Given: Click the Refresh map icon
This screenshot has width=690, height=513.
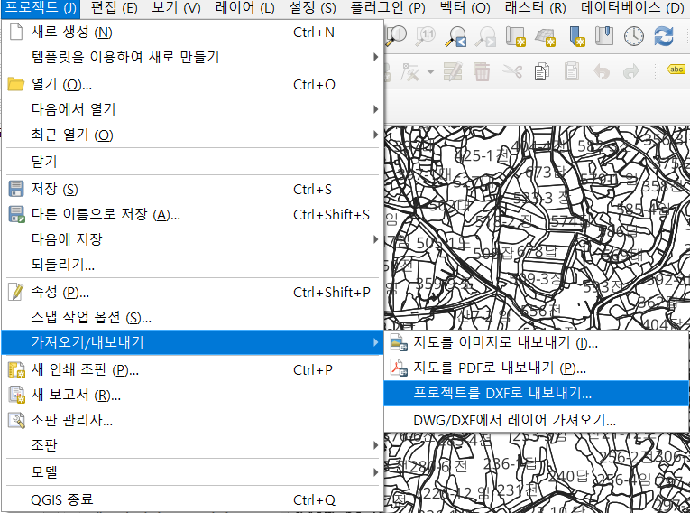Looking at the screenshot, I should 664,36.
